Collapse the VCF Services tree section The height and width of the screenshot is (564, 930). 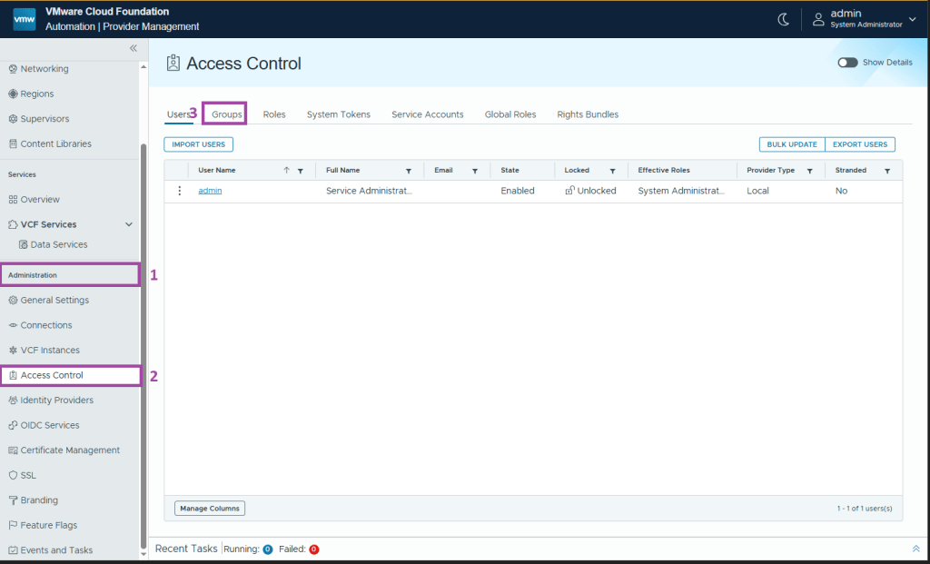(129, 224)
